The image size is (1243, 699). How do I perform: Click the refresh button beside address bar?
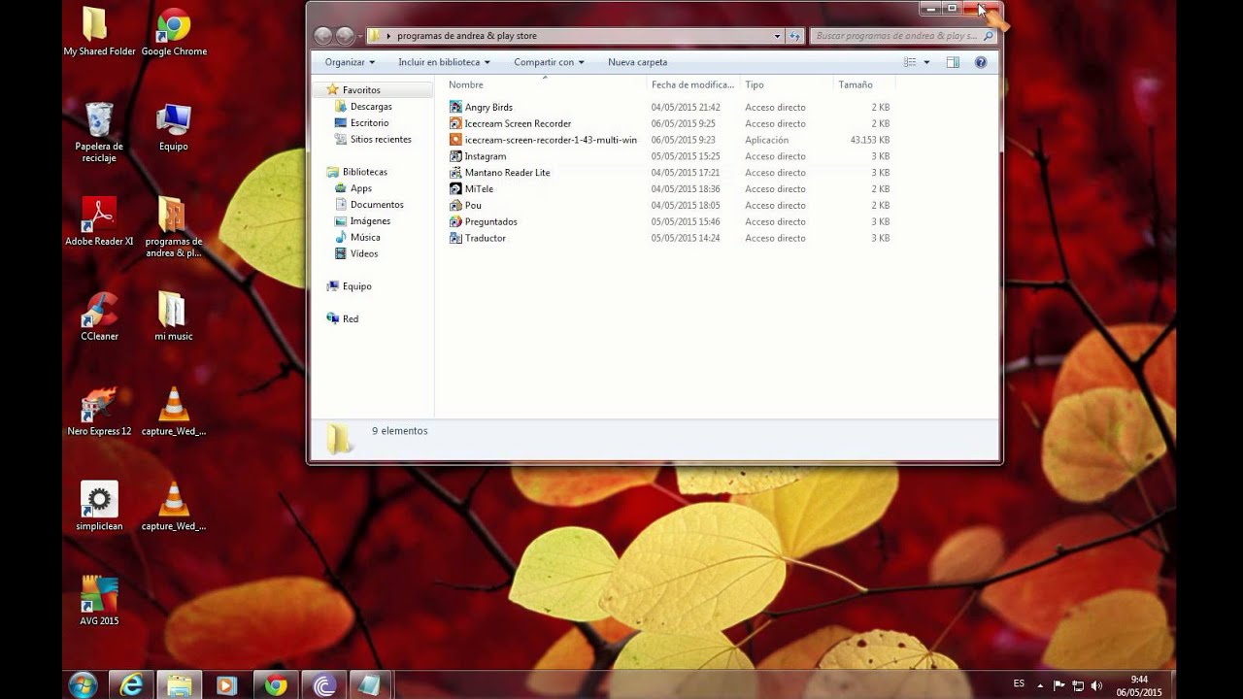point(795,36)
